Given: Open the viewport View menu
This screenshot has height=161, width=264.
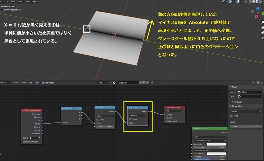Looking at the screenshot, I should pyautogui.click(x=13, y=1).
